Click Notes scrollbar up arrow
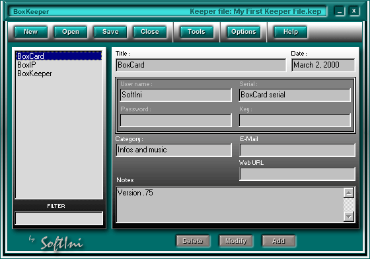The image size is (370, 259). [349, 193]
